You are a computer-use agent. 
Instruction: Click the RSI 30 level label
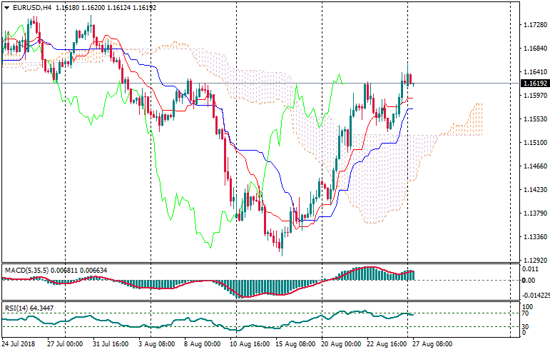526,327
